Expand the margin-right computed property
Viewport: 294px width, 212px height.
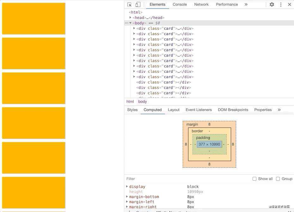[x=127, y=207]
